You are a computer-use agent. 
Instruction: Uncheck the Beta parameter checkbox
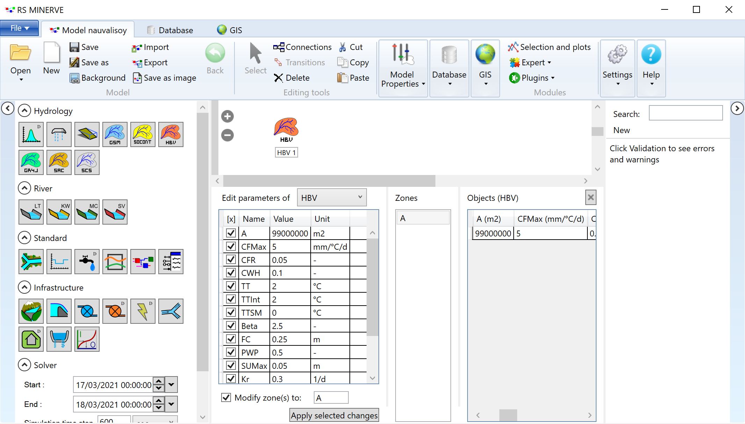click(x=231, y=326)
